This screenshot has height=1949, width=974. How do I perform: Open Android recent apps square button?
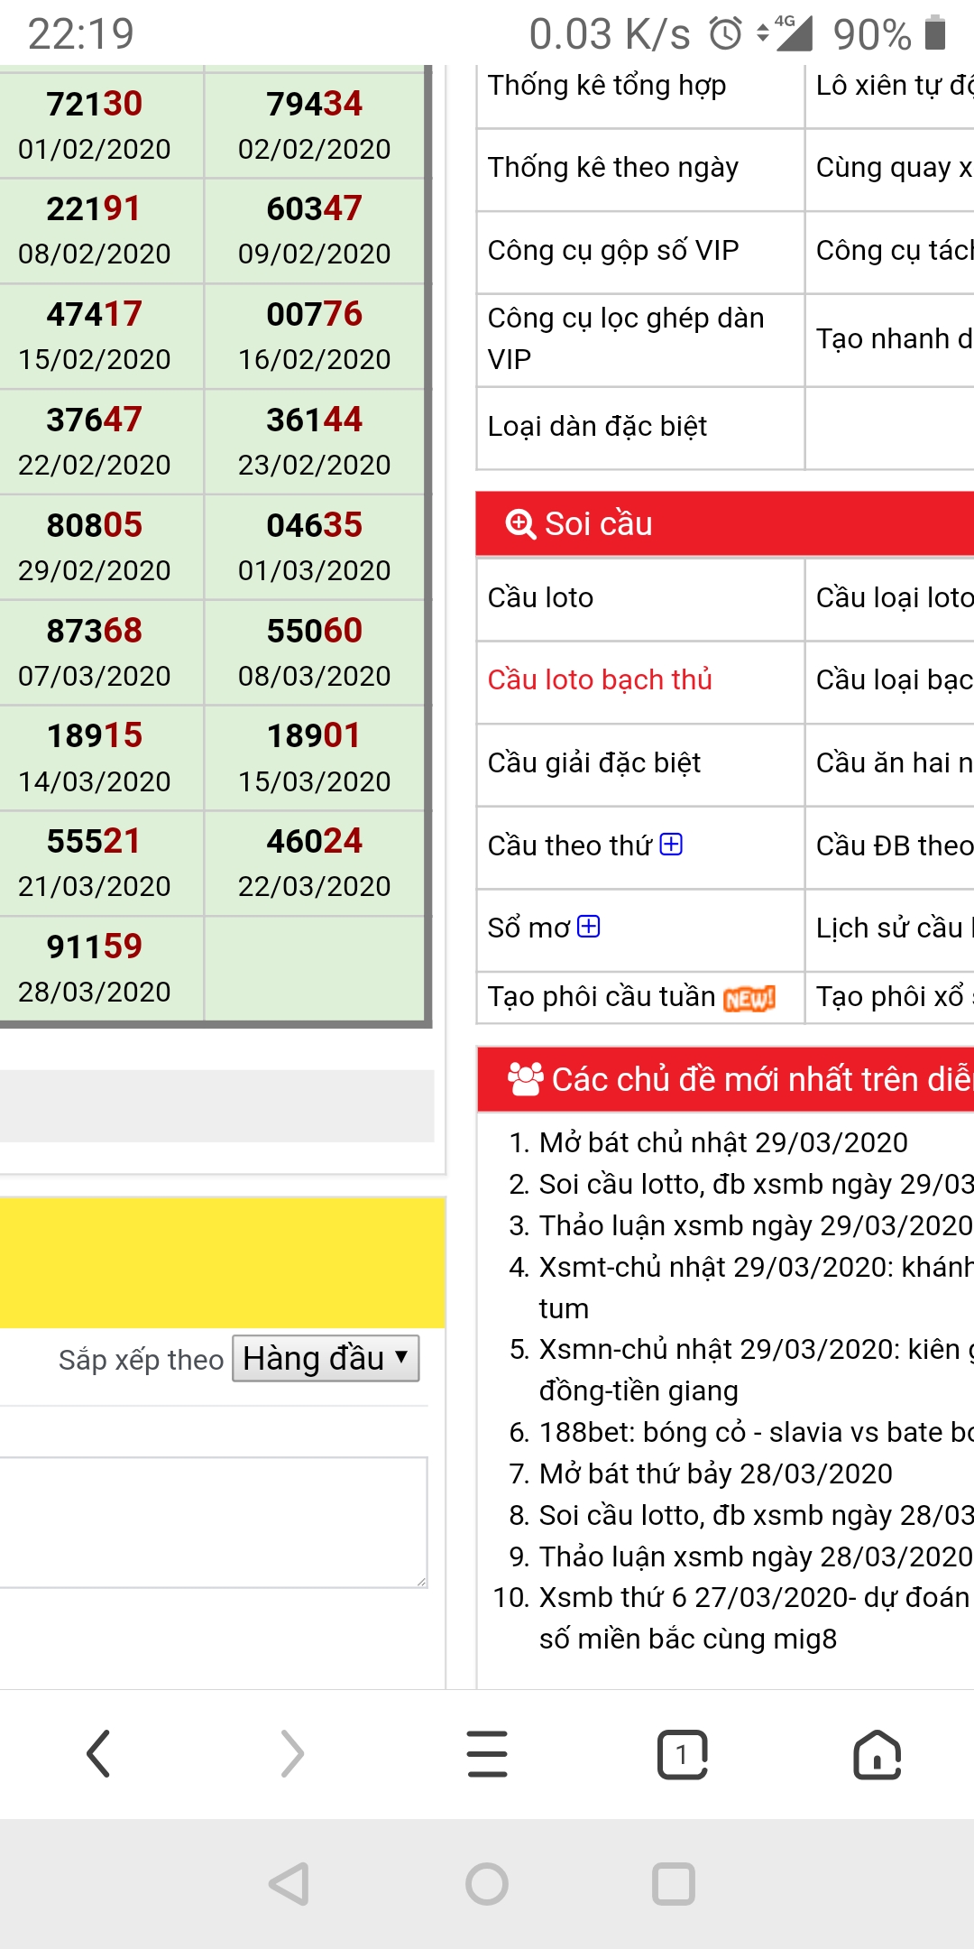click(673, 1884)
